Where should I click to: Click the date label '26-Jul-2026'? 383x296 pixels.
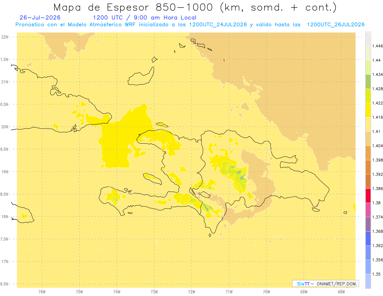(40, 18)
